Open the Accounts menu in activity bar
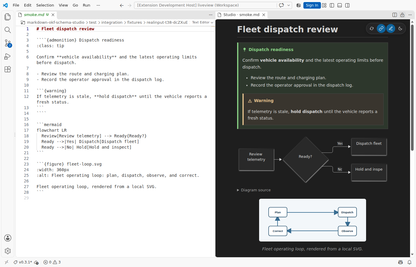 pyautogui.click(x=8, y=238)
